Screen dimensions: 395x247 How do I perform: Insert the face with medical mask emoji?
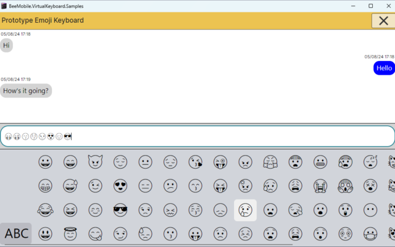370,233
